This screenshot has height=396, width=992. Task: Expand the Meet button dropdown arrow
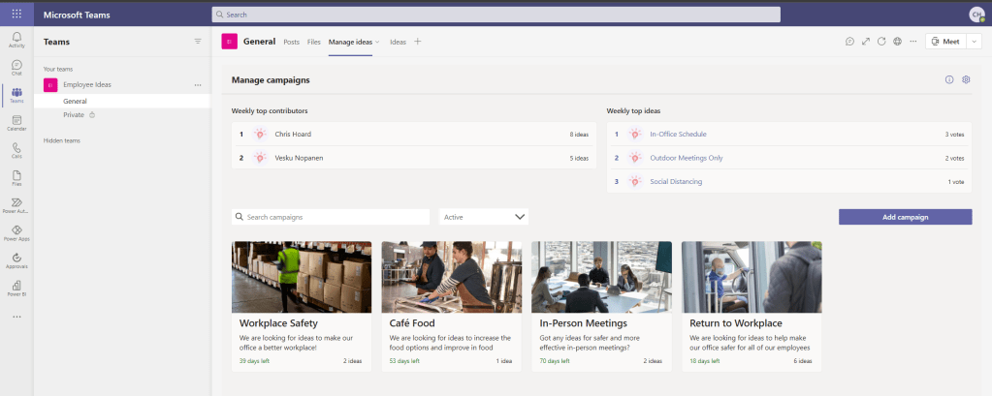pyautogui.click(x=974, y=42)
